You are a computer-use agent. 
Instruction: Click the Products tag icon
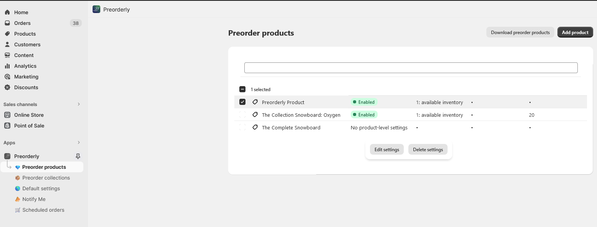pyautogui.click(x=7, y=34)
